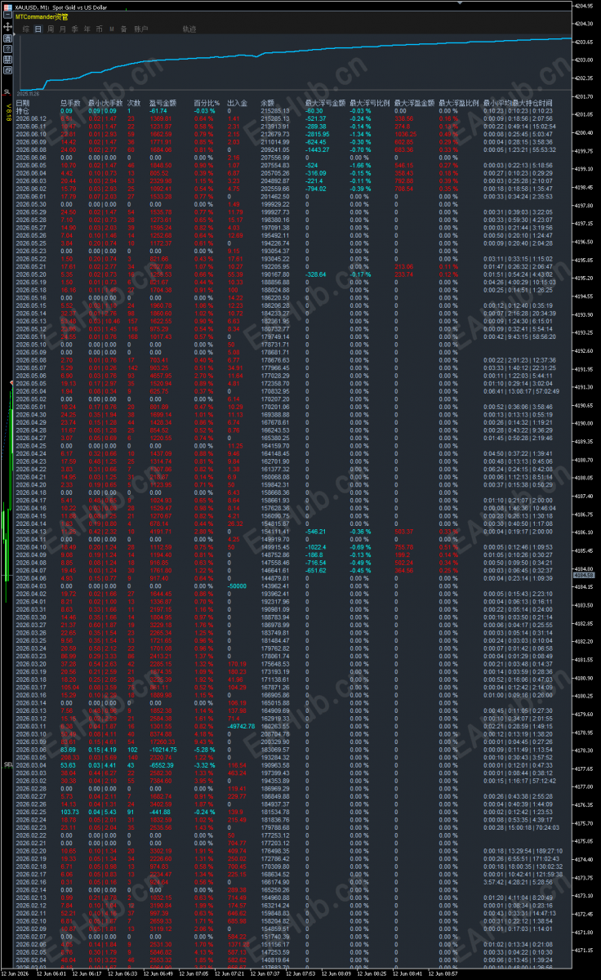The image size is (601, 980).
Task: Select the 季 quarterly tab
Action: (75, 29)
